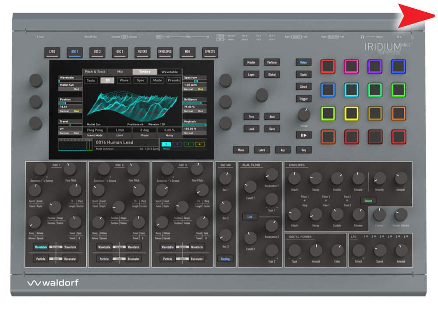Open the FILTERS page
Screen dimensions: 438x314
(x=142, y=51)
